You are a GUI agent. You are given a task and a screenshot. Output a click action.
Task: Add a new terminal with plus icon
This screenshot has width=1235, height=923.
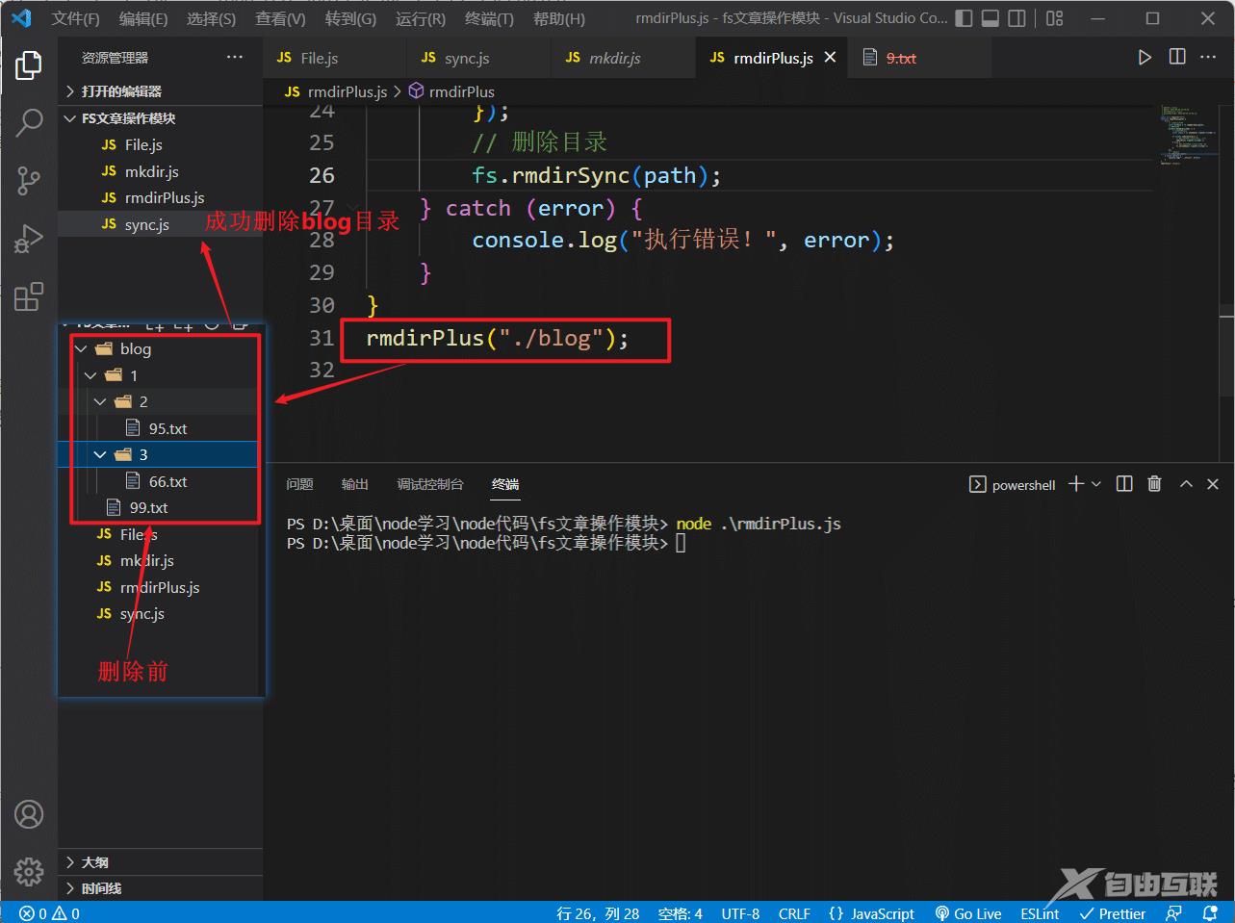click(1076, 484)
